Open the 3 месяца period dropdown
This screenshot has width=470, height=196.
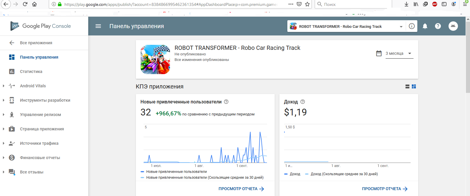[x=399, y=54]
